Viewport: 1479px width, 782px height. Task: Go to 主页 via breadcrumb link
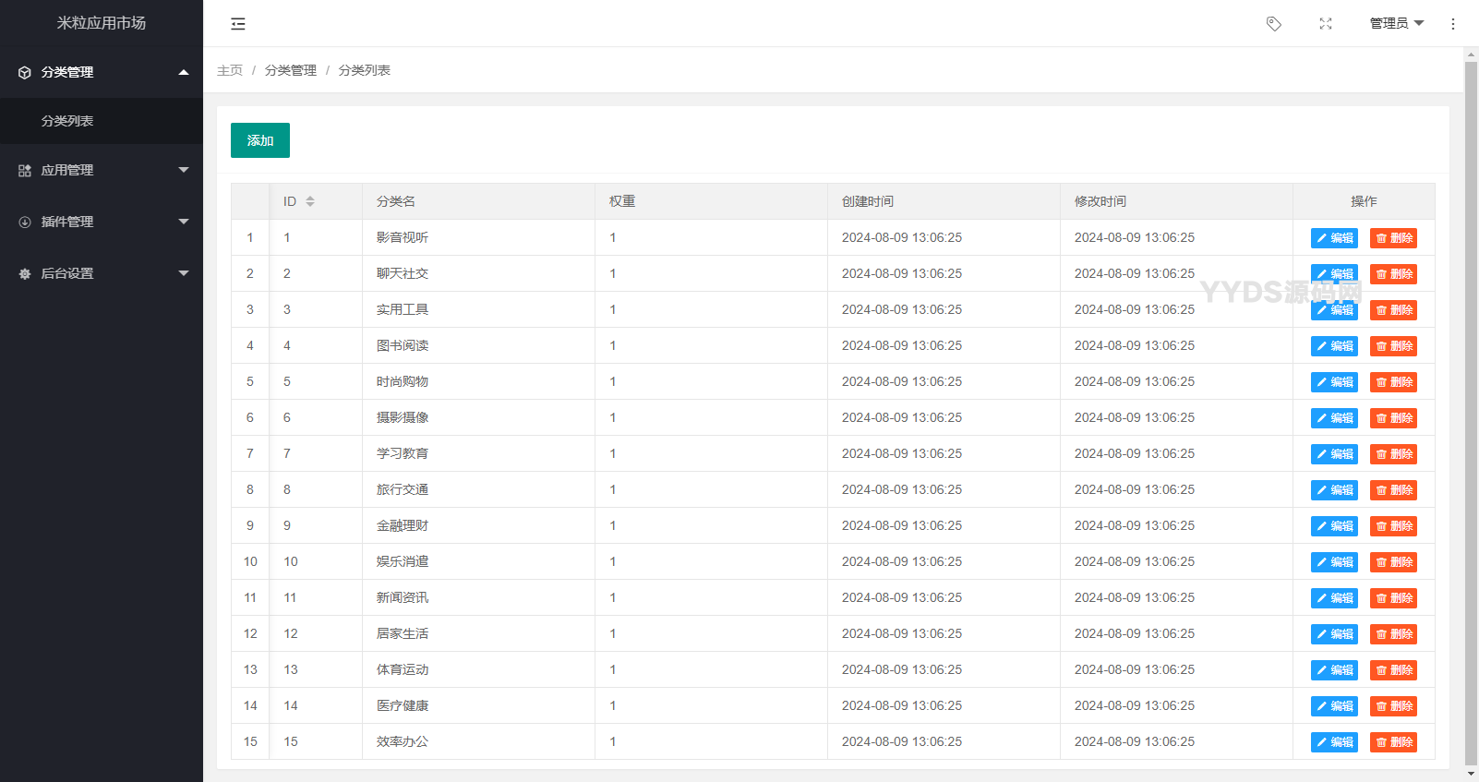(x=230, y=70)
